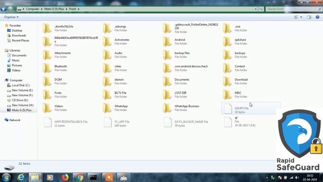323x182 pixels.
Task: Select the DCIM folder icon
Action: coord(47,81)
